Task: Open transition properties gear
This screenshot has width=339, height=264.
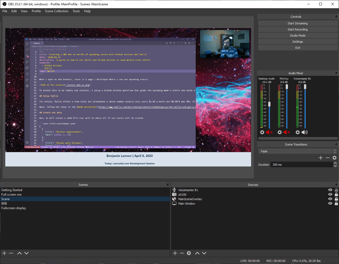Action: [x=334, y=158]
